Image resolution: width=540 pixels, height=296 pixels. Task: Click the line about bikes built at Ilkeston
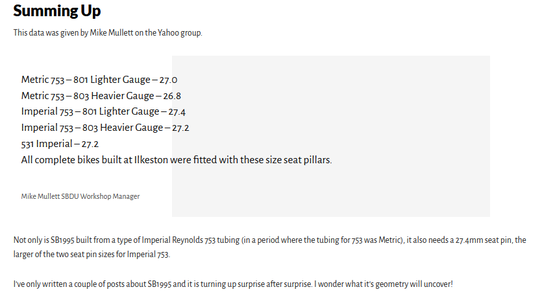click(x=177, y=160)
